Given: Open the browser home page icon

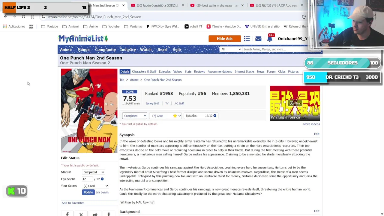Looking at the screenshot, I should [32, 17].
